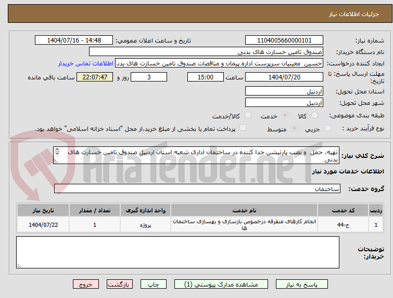The height and width of the screenshot is (298, 393).
Task: Open 'اطلاعات تماس خریدار' link
Action: pos(86,63)
